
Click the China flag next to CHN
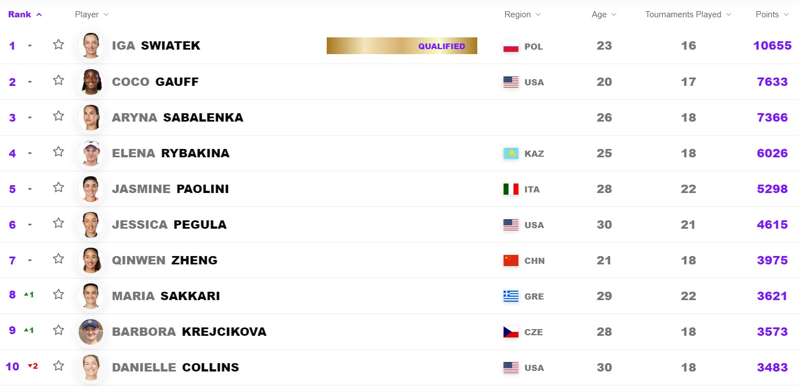(511, 260)
